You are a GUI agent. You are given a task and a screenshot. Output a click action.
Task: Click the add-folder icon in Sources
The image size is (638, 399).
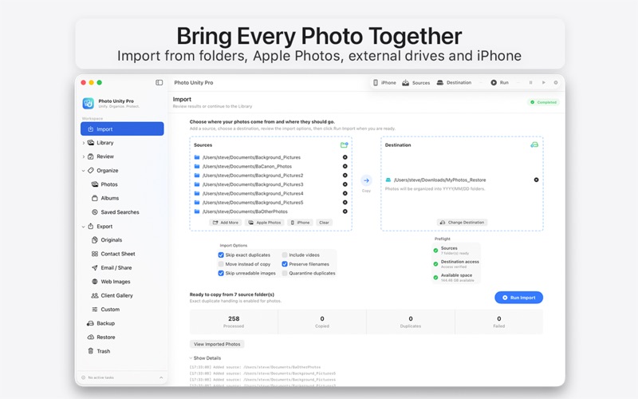coord(344,145)
